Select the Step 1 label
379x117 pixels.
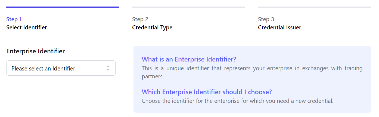[14, 19]
